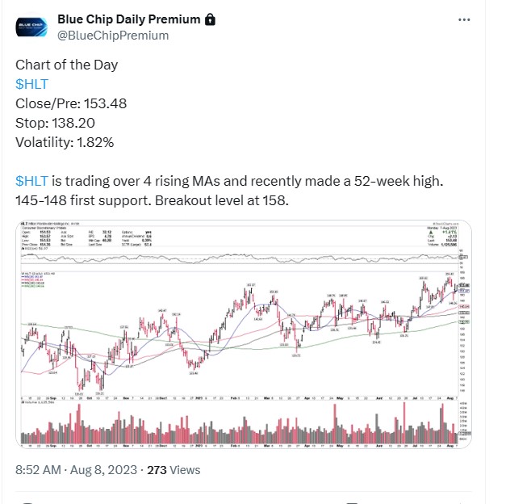510x504 pixels.
Task: Click the Open/High/Low quote table in chart header
Action: [36, 238]
